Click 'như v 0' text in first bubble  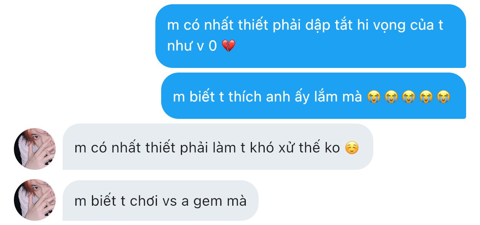[192, 47]
